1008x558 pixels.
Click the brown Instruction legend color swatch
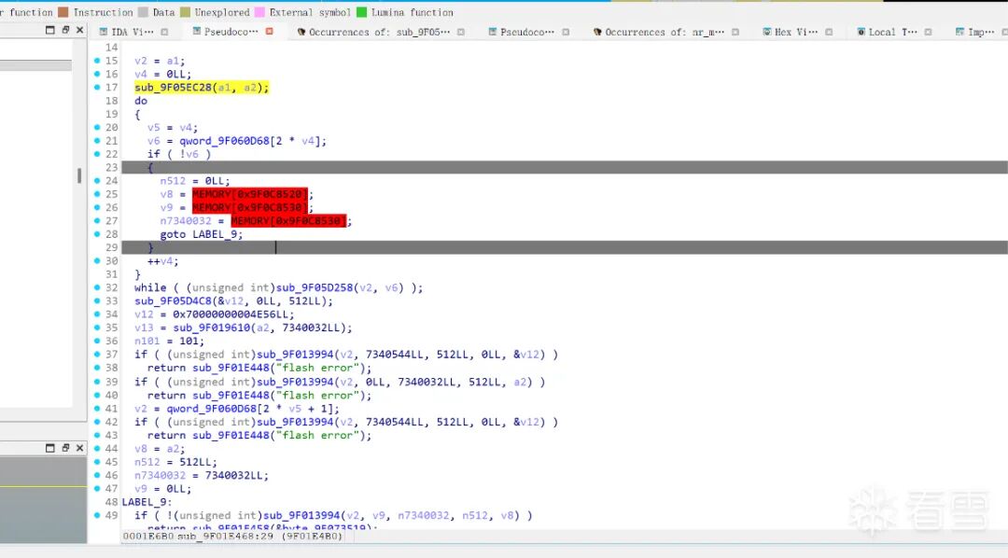(63, 12)
